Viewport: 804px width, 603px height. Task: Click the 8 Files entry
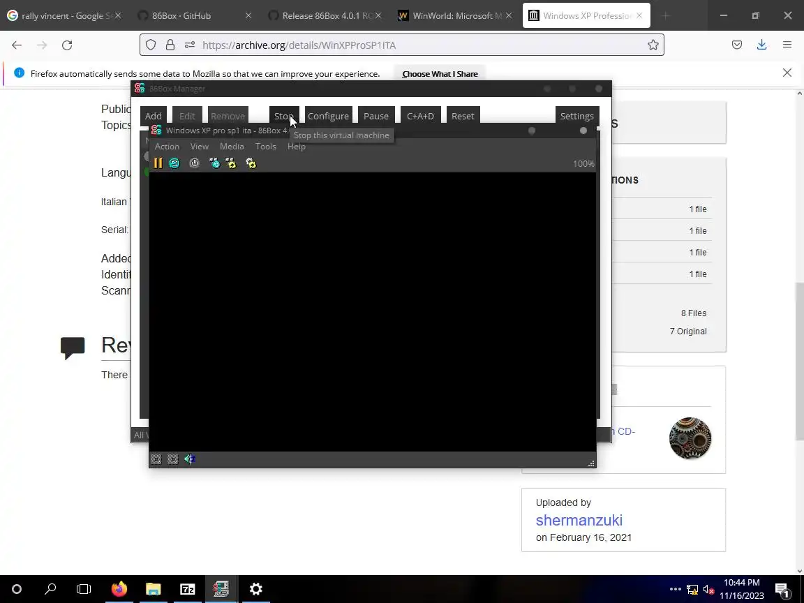click(693, 313)
